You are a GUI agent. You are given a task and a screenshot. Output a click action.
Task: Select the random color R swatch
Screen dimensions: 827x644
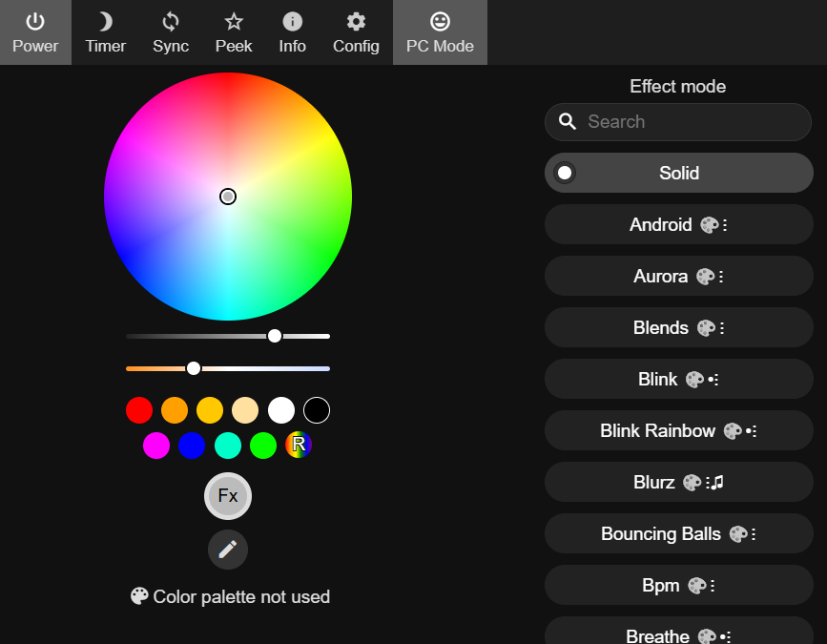pyautogui.click(x=299, y=445)
